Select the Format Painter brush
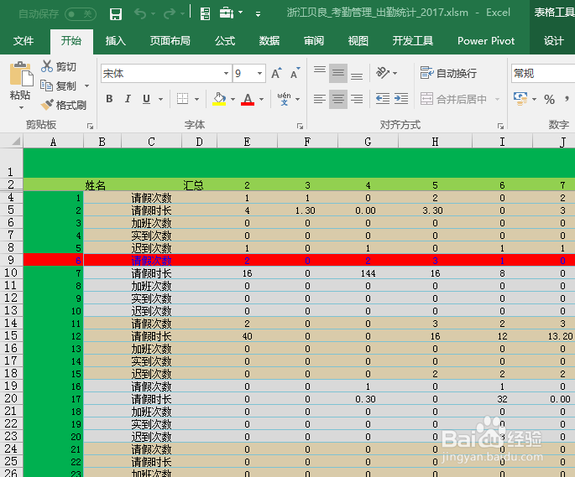The height and width of the screenshot is (477, 575). pos(63,105)
